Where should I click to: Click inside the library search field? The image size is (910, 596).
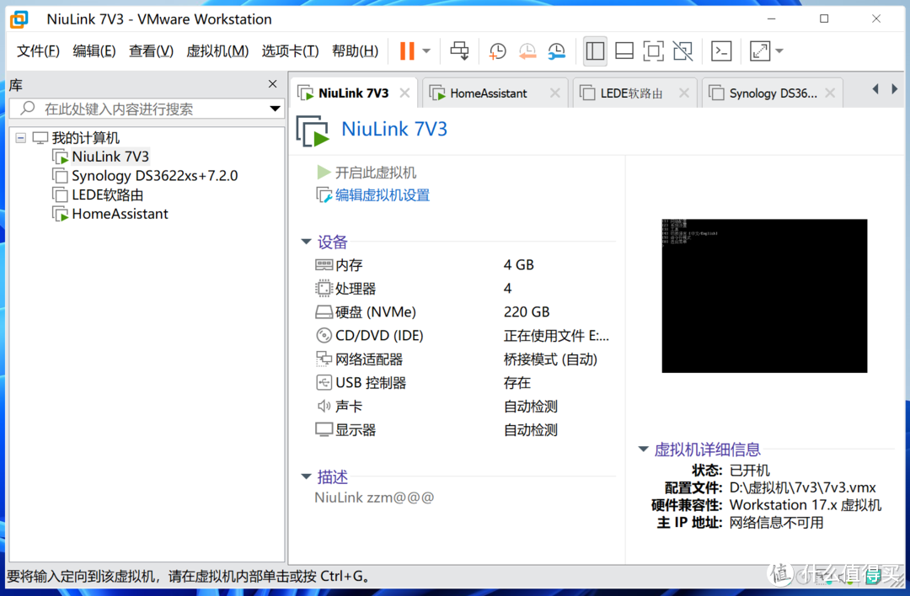(x=143, y=109)
